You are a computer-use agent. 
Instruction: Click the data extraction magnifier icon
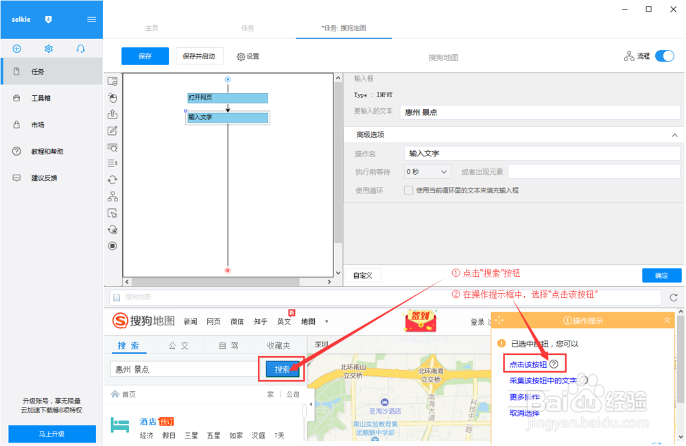coord(113,147)
